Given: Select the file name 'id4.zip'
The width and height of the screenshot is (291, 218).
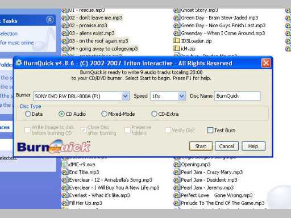Looking at the screenshot, I should (x=188, y=49).
